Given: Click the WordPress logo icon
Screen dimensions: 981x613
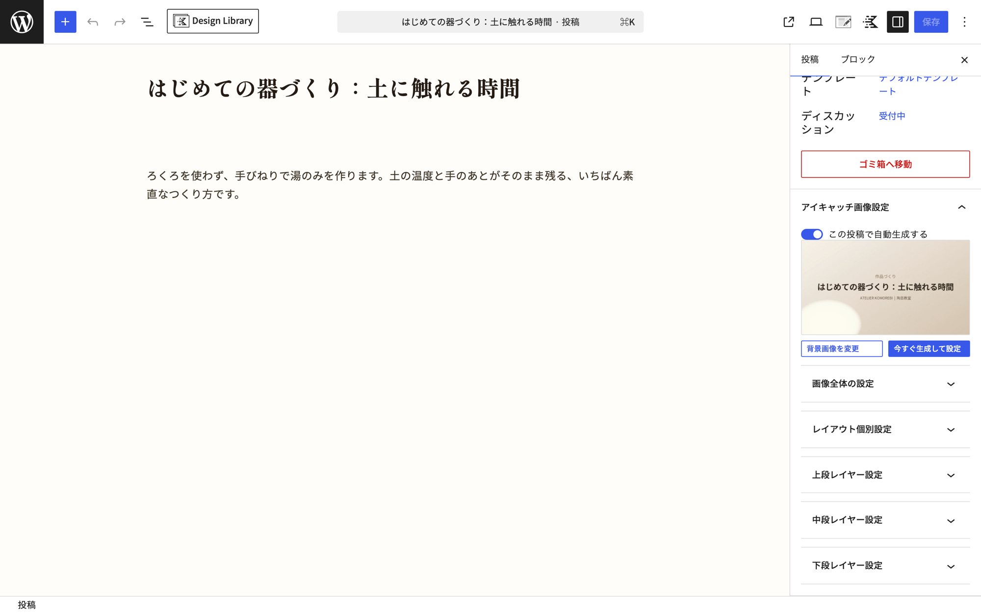Looking at the screenshot, I should click(22, 22).
